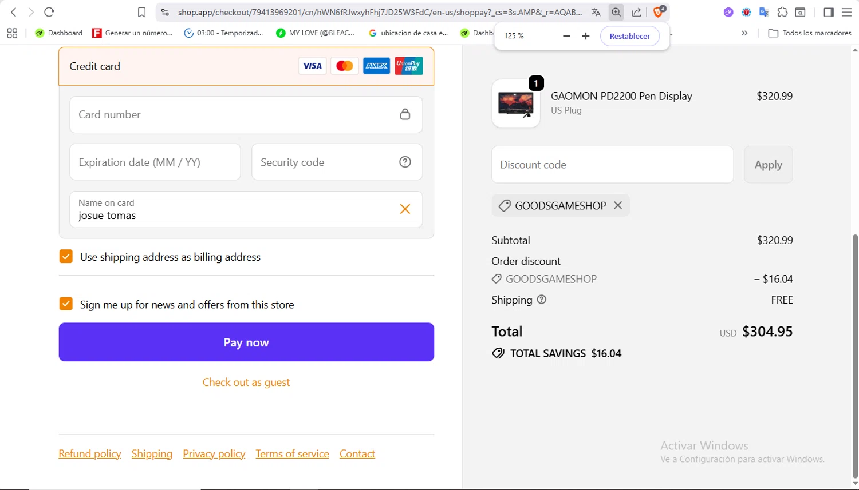
Task: Toggle the browser sidebar panel icon
Action: pyautogui.click(x=829, y=12)
